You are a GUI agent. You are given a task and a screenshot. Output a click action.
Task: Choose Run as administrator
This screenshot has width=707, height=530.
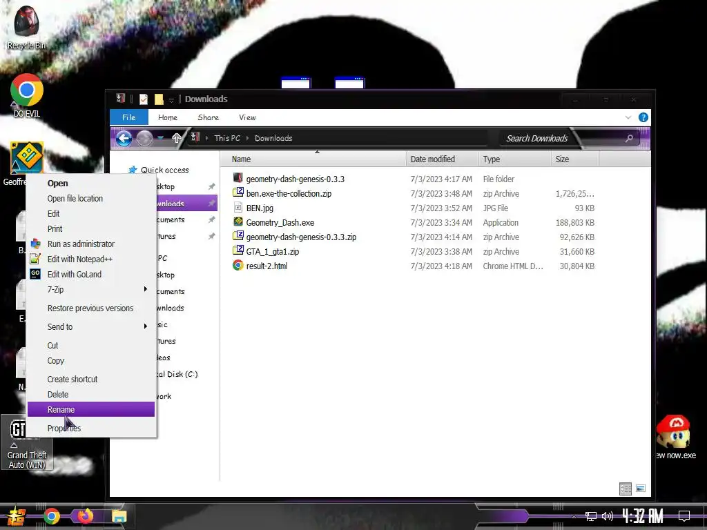point(91,244)
